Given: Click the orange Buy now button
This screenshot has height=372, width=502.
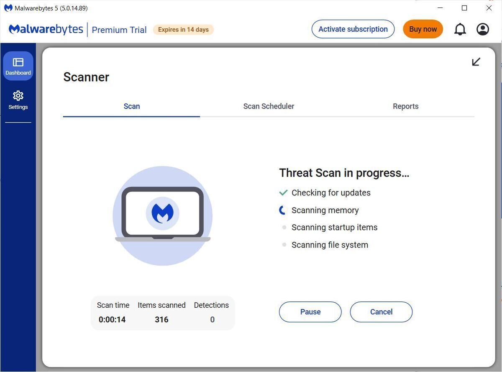Looking at the screenshot, I should click(423, 29).
